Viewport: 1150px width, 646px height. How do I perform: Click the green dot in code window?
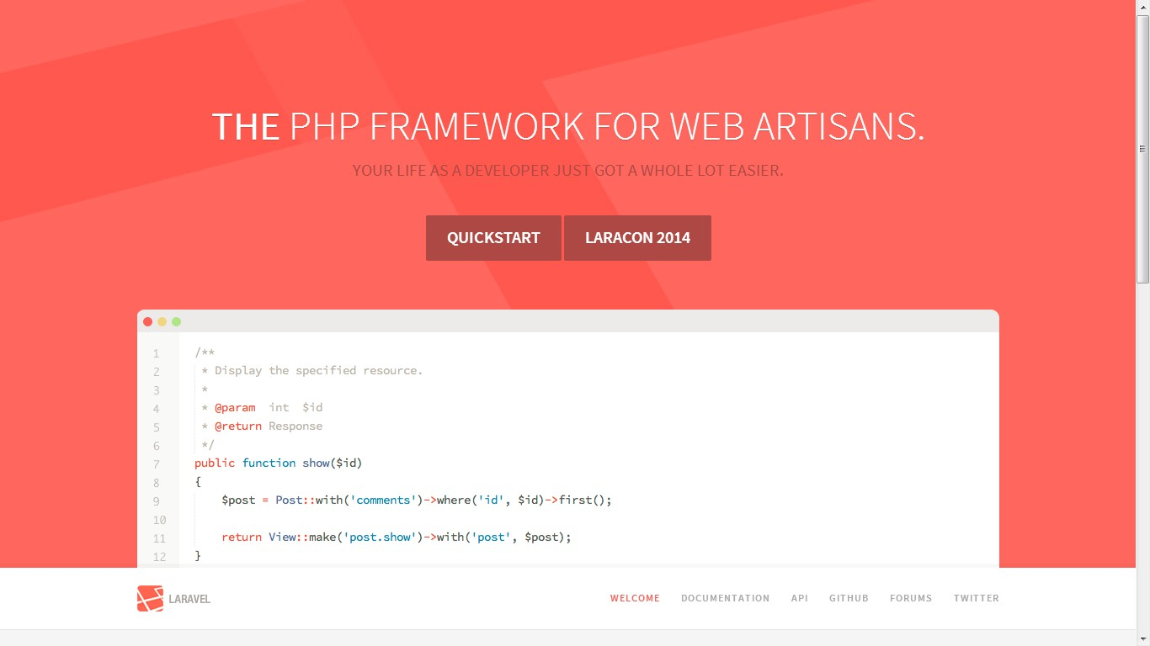[176, 321]
